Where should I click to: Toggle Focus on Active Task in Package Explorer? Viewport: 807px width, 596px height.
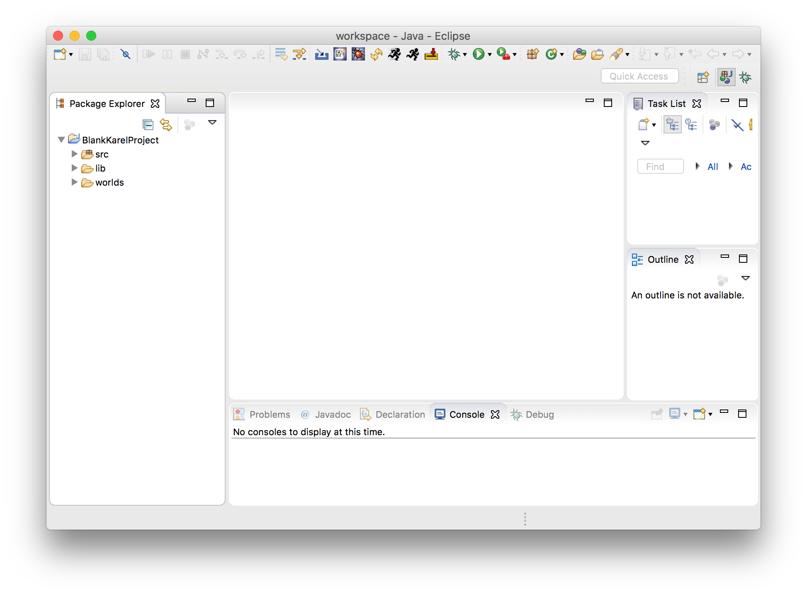[189, 124]
